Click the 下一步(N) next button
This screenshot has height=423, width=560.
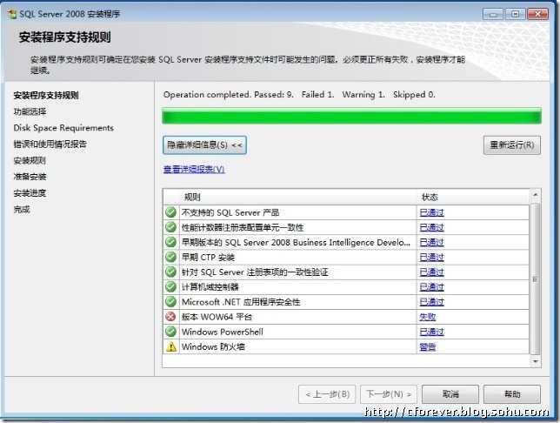point(389,394)
